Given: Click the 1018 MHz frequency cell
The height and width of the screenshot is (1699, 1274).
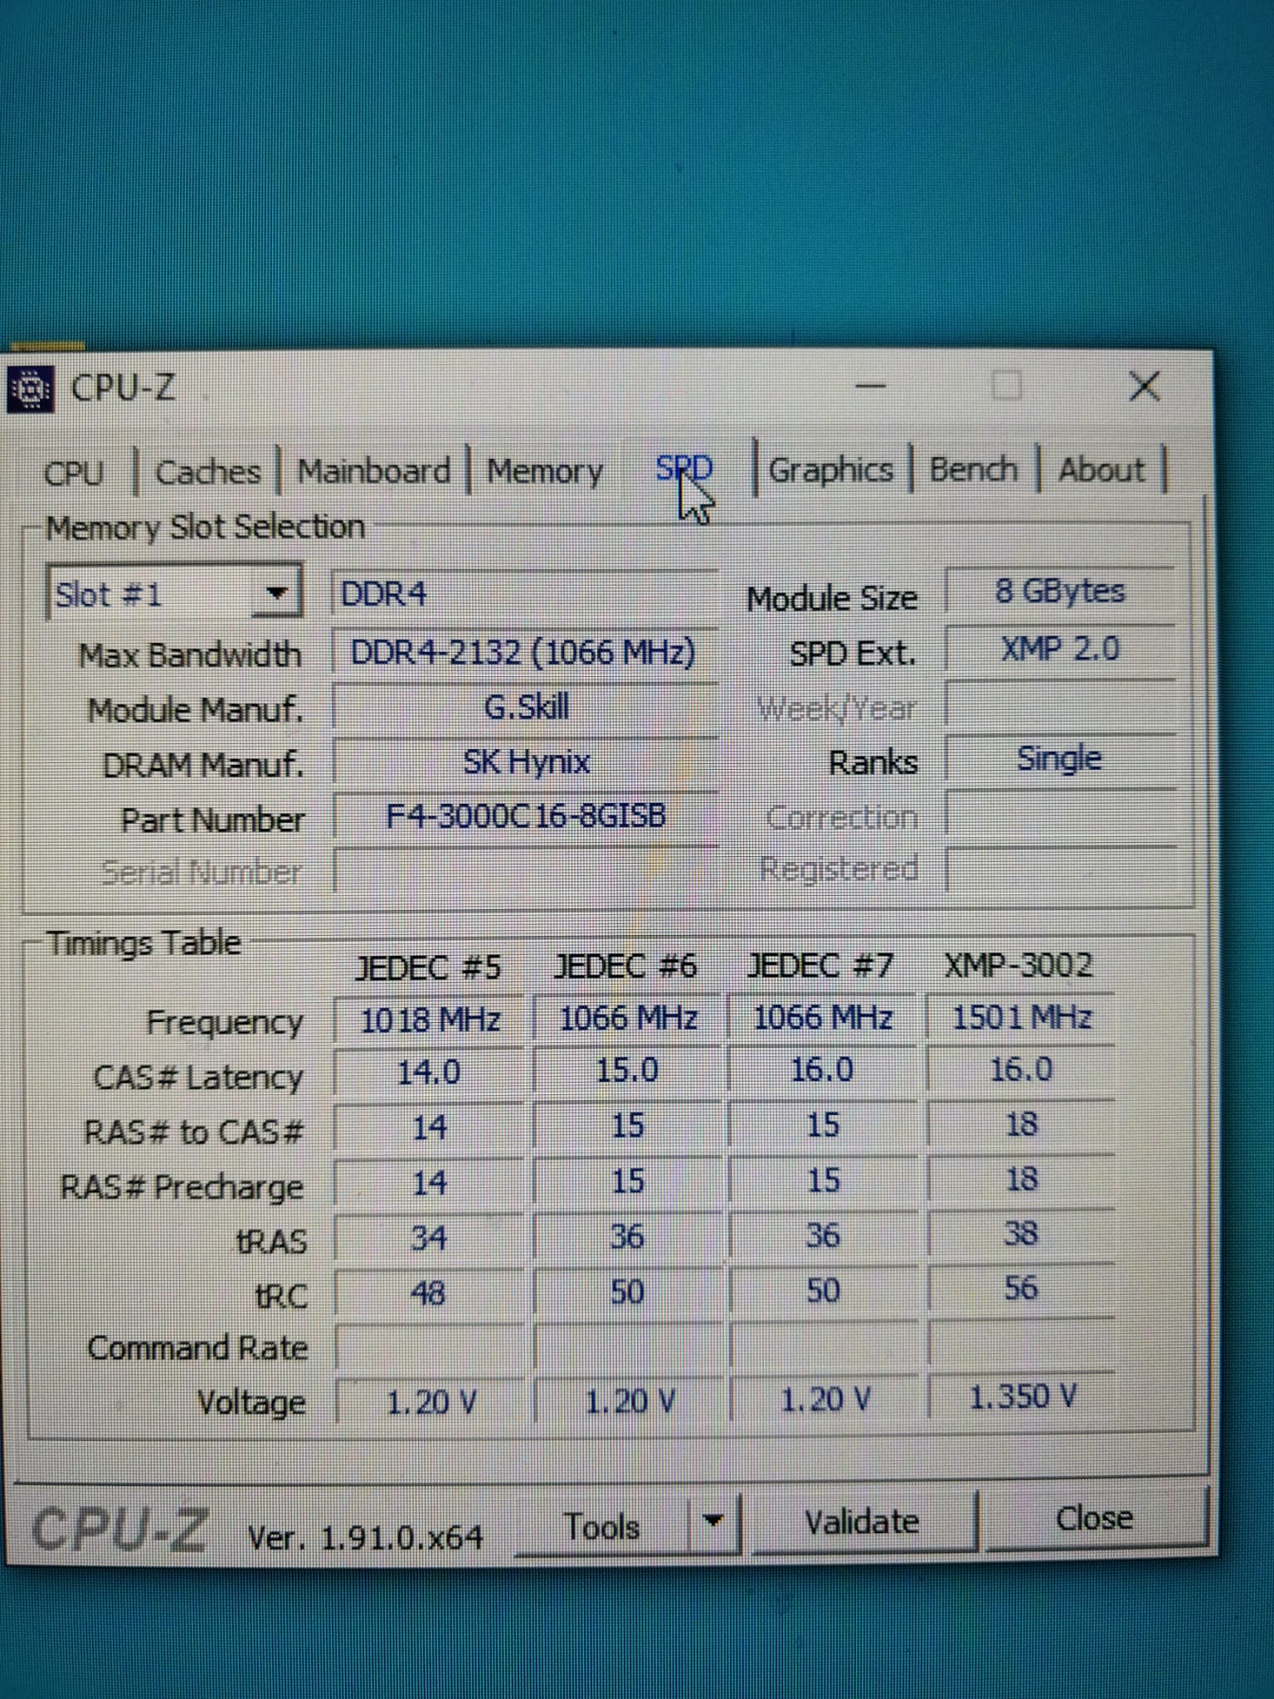Looking at the screenshot, I should pyautogui.click(x=430, y=1020).
